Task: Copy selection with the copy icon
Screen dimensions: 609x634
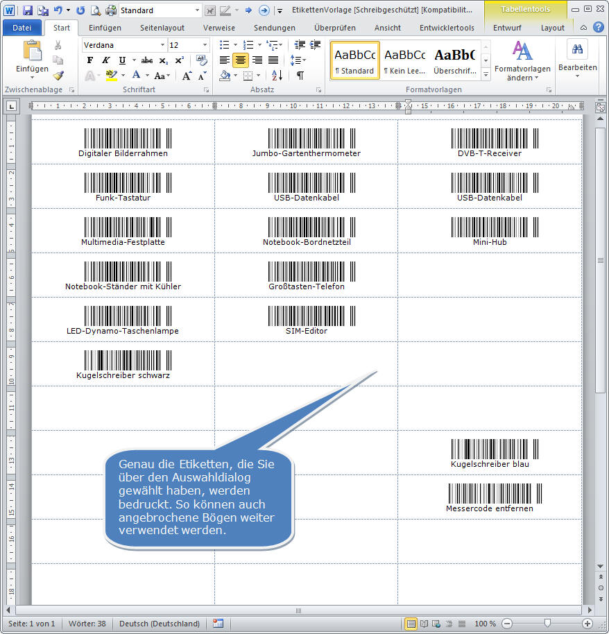Action: (58, 60)
